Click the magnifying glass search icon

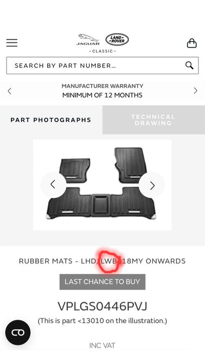(x=189, y=66)
